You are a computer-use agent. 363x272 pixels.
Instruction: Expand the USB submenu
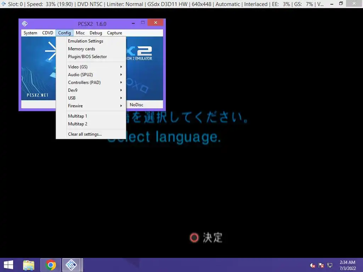point(91,98)
